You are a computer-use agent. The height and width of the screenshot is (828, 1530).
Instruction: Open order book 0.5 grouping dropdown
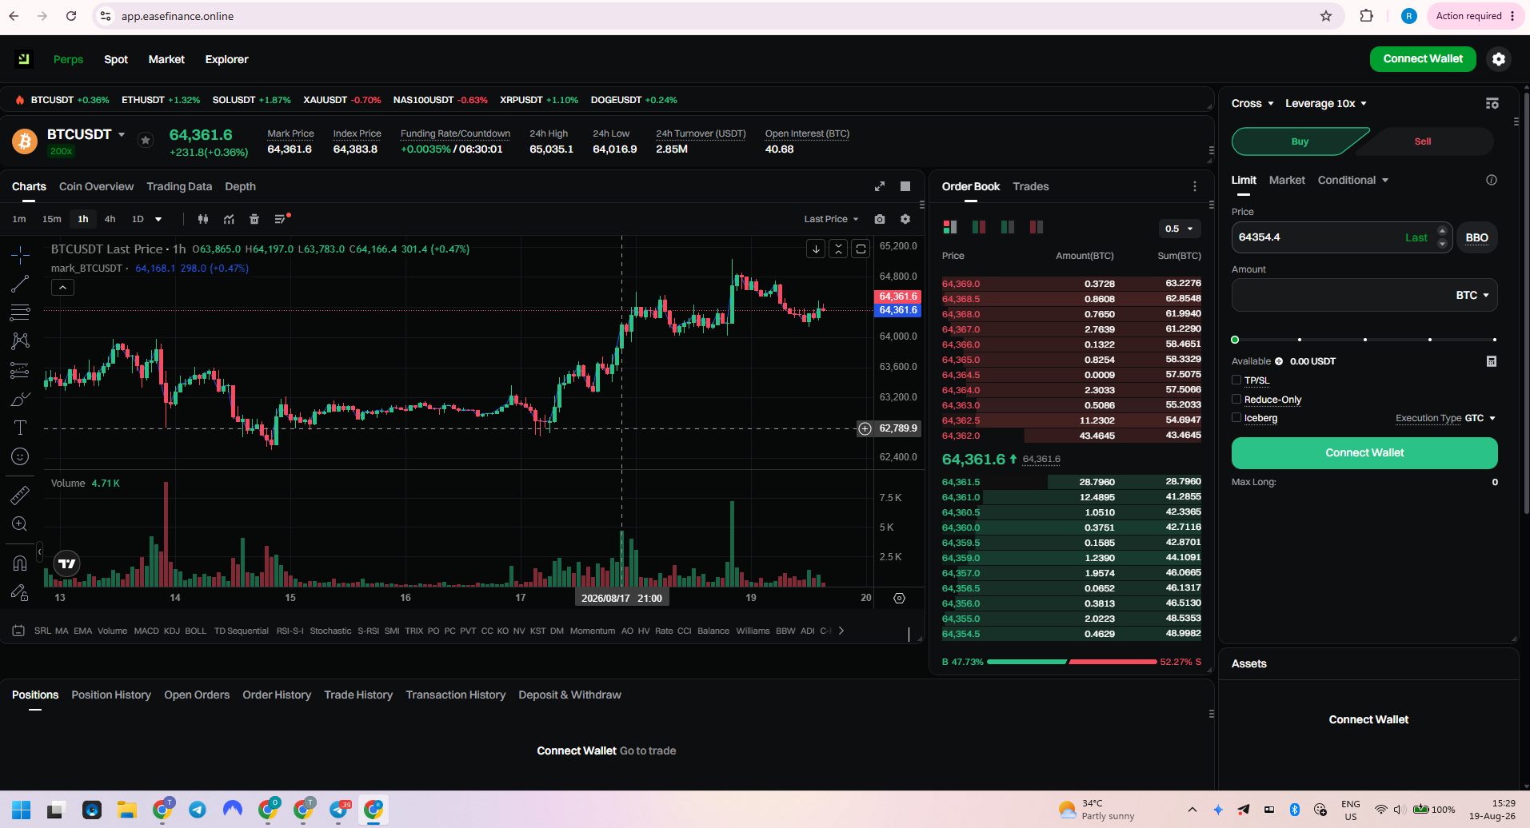pos(1180,229)
